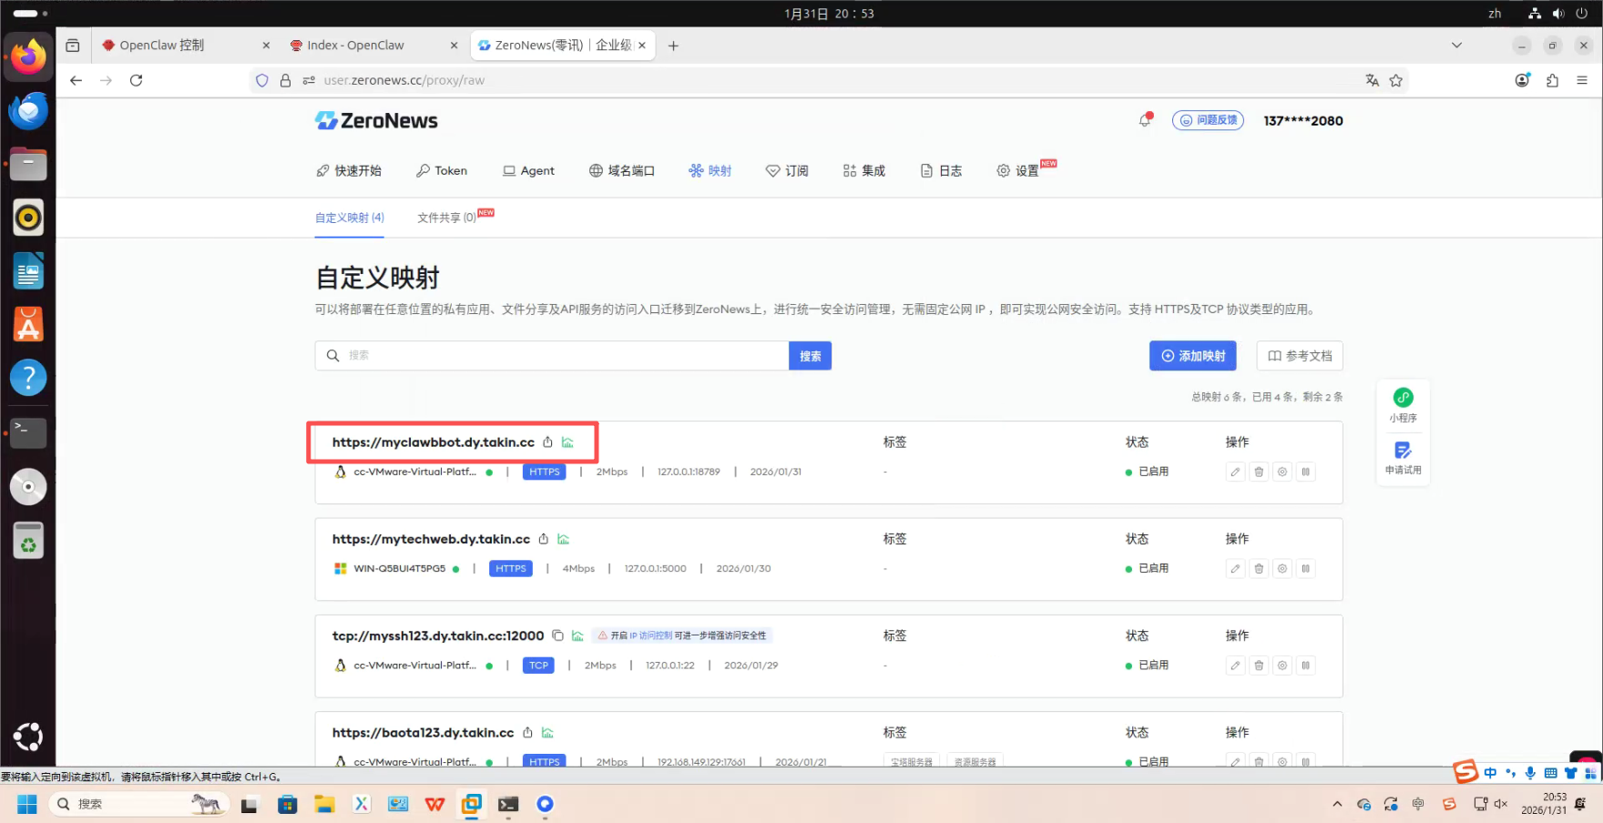Click the 添加映射 button

click(x=1192, y=355)
